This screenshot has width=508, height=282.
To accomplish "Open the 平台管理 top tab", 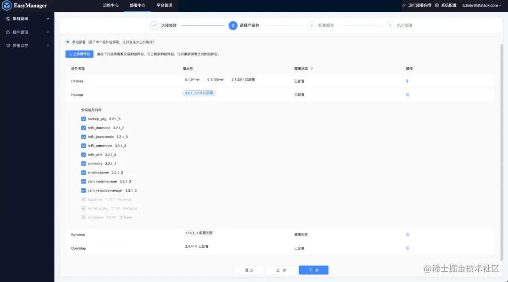I will [164, 6].
